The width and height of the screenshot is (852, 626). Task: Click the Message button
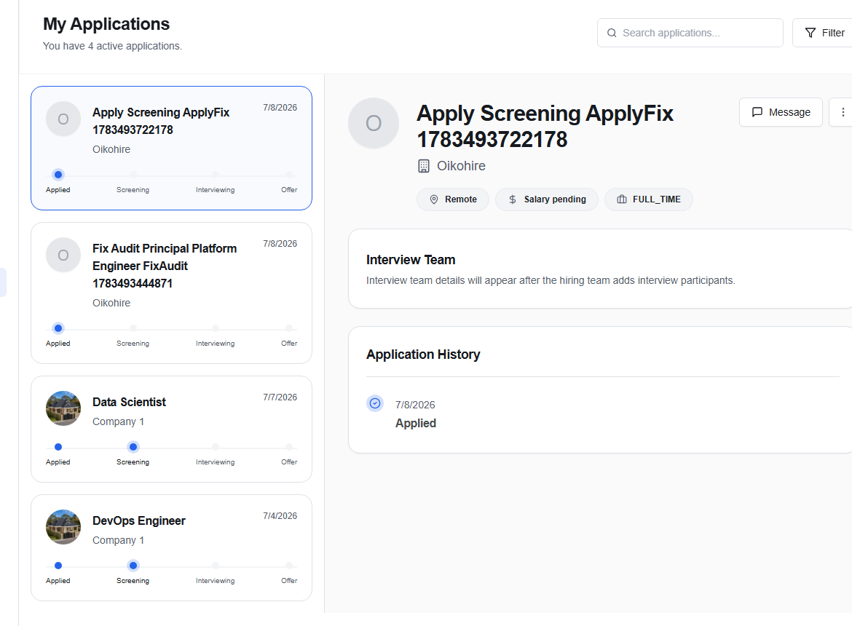pyautogui.click(x=781, y=112)
